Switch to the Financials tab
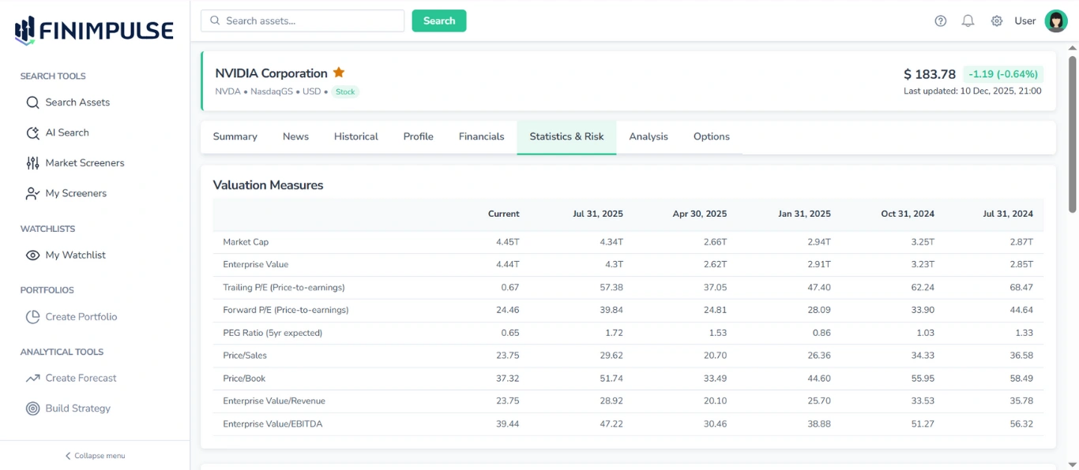The height and width of the screenshot is (470, 1079). [x=481, y=136]
